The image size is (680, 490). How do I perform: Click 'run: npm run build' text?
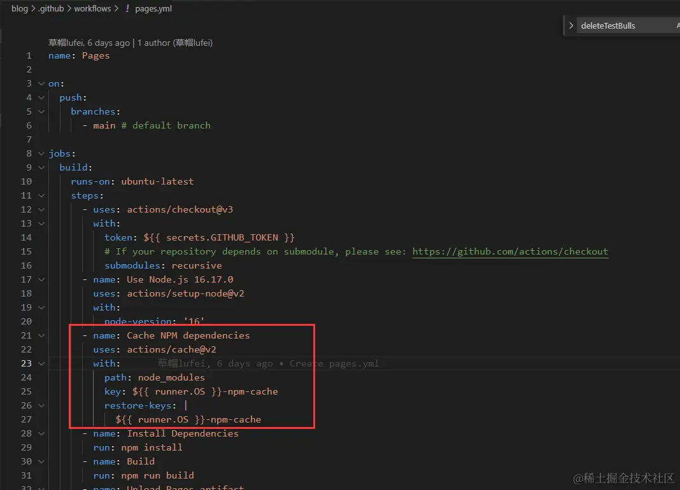click(x=143, y=476)
